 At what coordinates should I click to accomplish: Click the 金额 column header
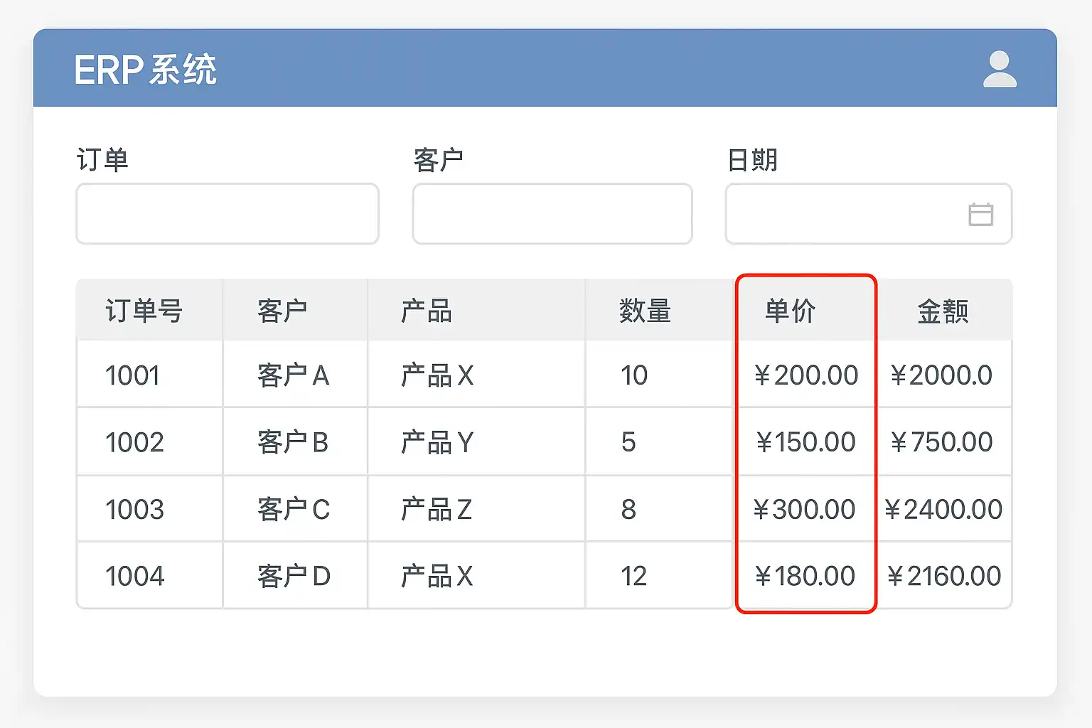tap(943, 311)
